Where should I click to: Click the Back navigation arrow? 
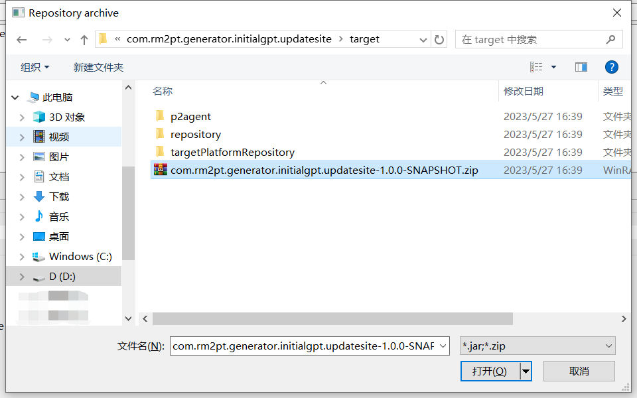pos(21,40)
